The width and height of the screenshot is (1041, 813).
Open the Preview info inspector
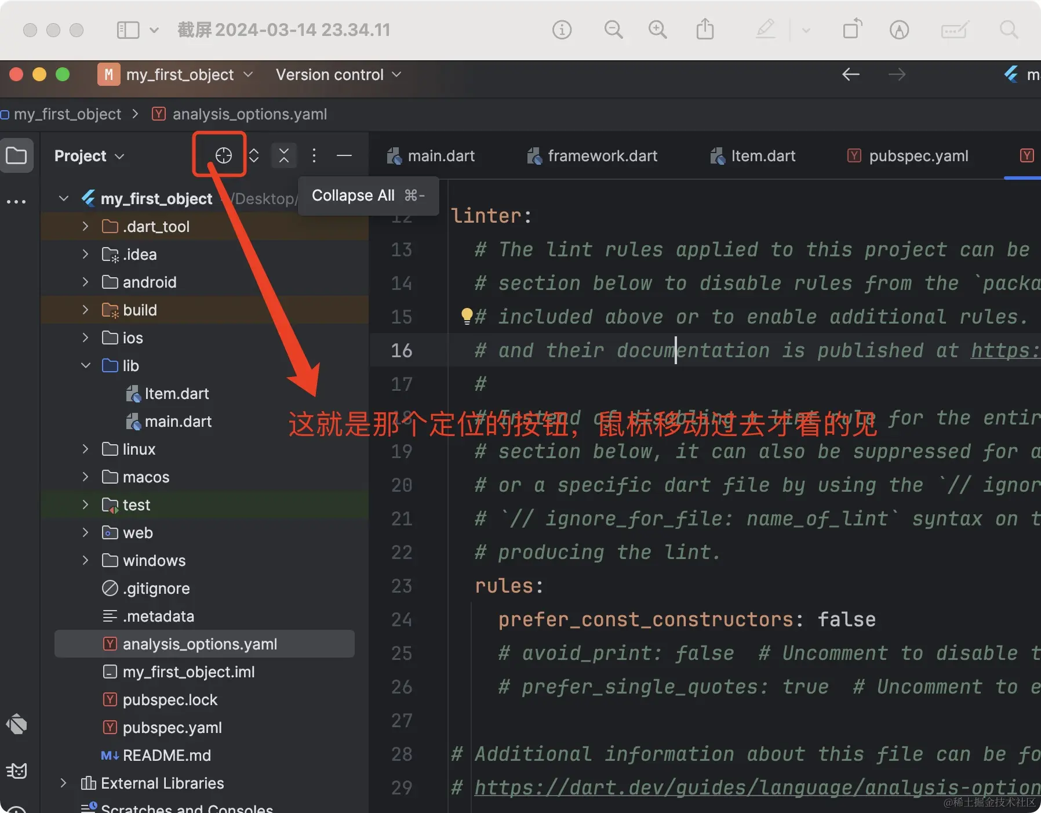pyautogui.click(x=562, y=30)
